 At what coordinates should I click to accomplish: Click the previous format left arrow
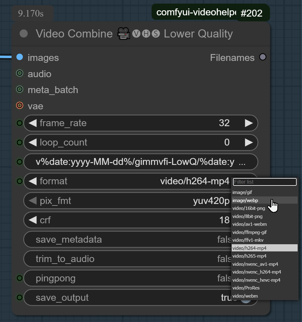tap(33, 181)
